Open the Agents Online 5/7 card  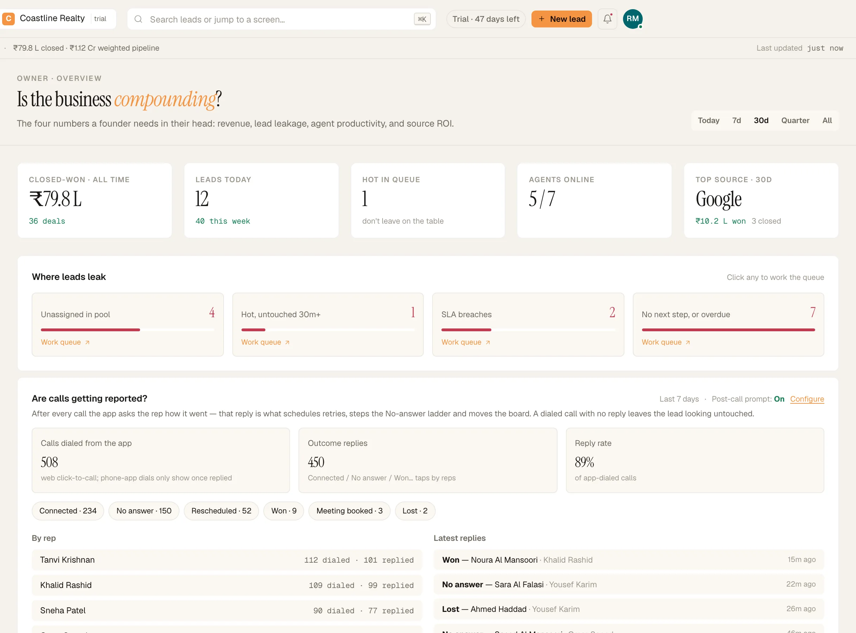(594, 200)
